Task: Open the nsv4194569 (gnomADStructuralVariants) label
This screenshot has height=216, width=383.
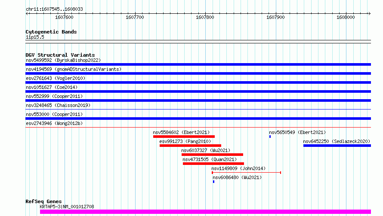Action: click(x=74, y=69)
